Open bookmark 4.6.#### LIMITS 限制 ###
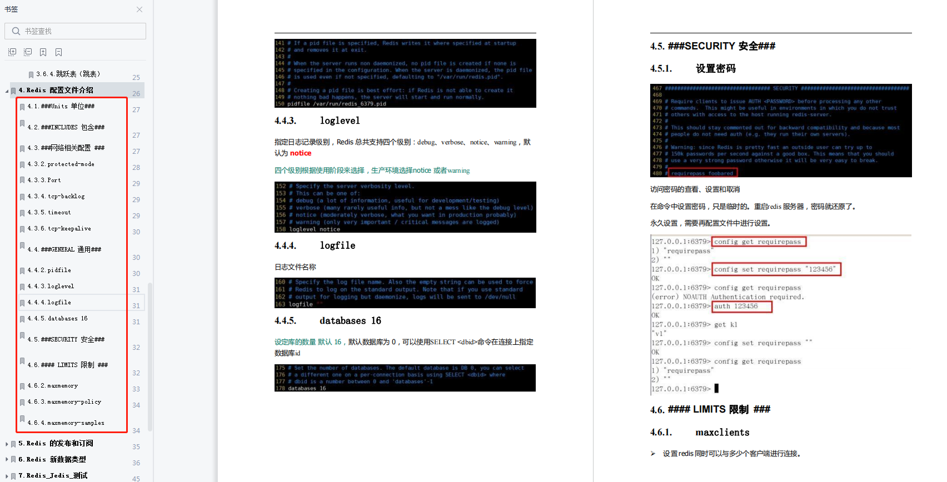 (68, 365)
